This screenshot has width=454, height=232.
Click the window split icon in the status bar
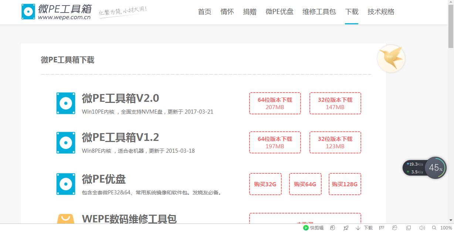coord(409,228)
